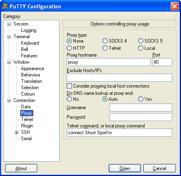This screenshot has height=176, width=181.
Task: Open the Keyboard settings category
Action: coord(30,43)
